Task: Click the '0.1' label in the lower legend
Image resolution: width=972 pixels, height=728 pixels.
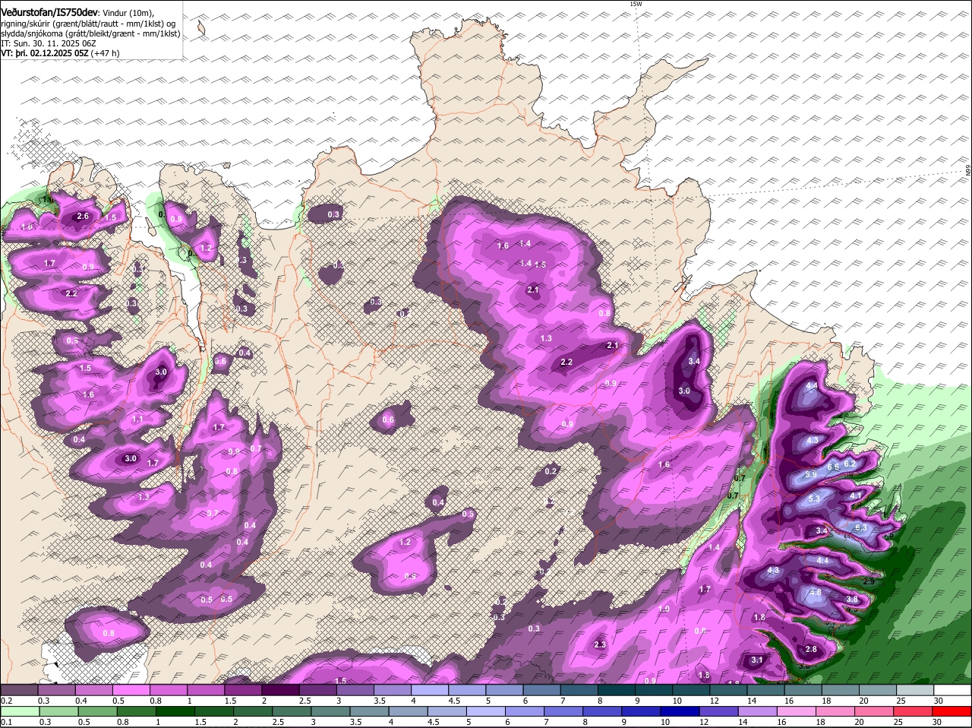Action: pos(6,722)
